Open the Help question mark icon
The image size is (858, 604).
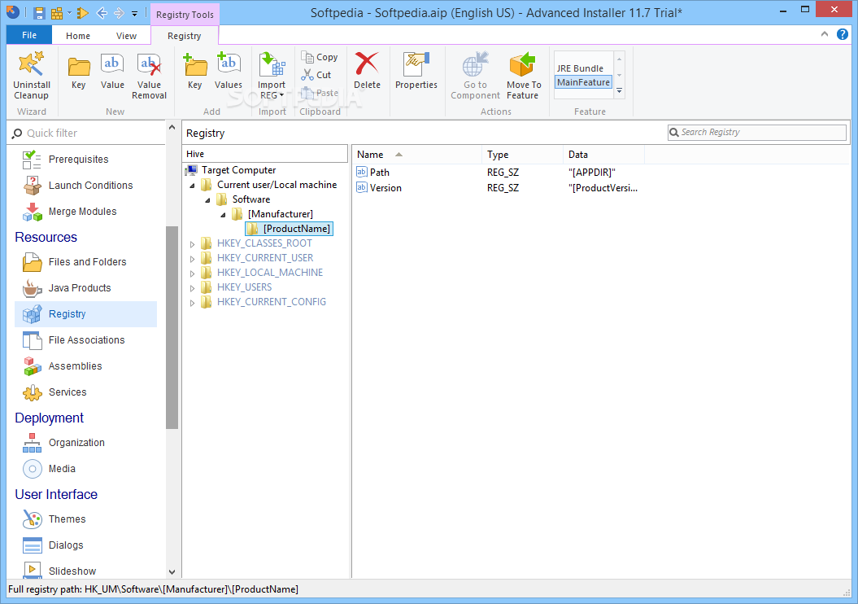[x=843, y=34]
